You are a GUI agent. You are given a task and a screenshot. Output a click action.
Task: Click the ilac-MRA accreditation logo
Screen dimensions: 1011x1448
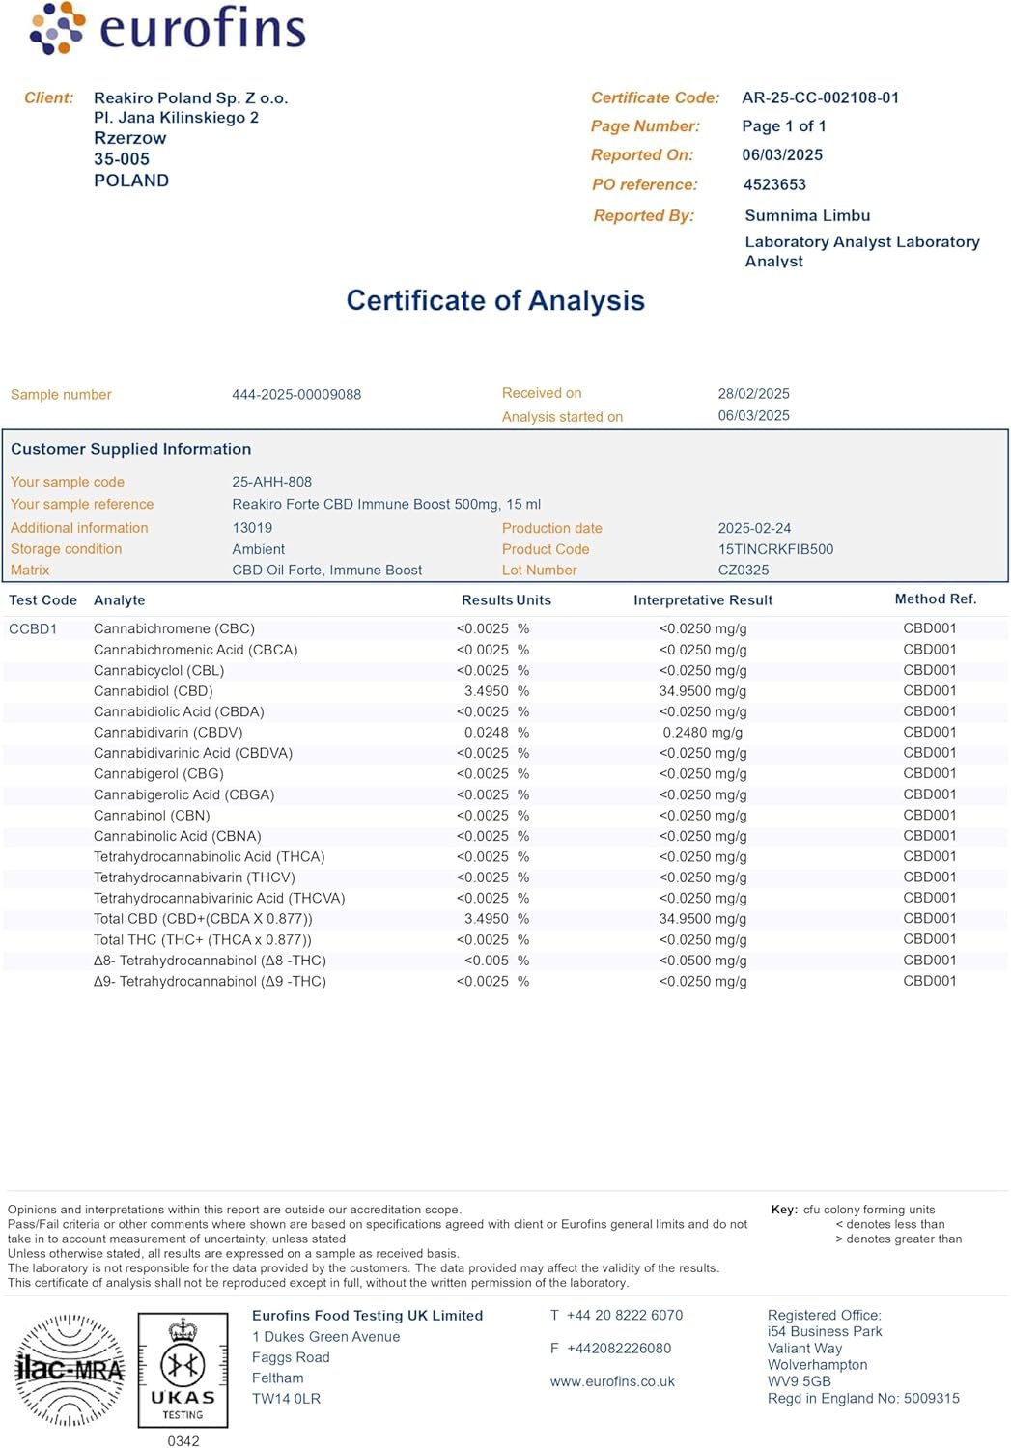coord(70,1369)
